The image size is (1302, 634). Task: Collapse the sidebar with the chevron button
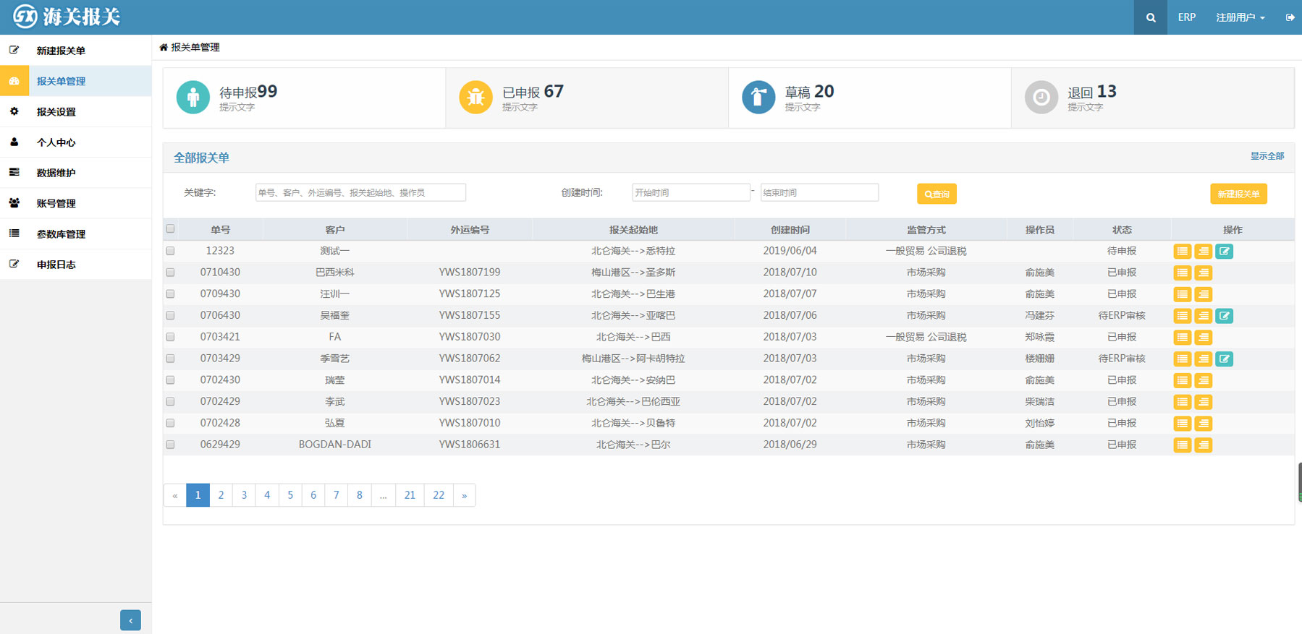(130, 620)
